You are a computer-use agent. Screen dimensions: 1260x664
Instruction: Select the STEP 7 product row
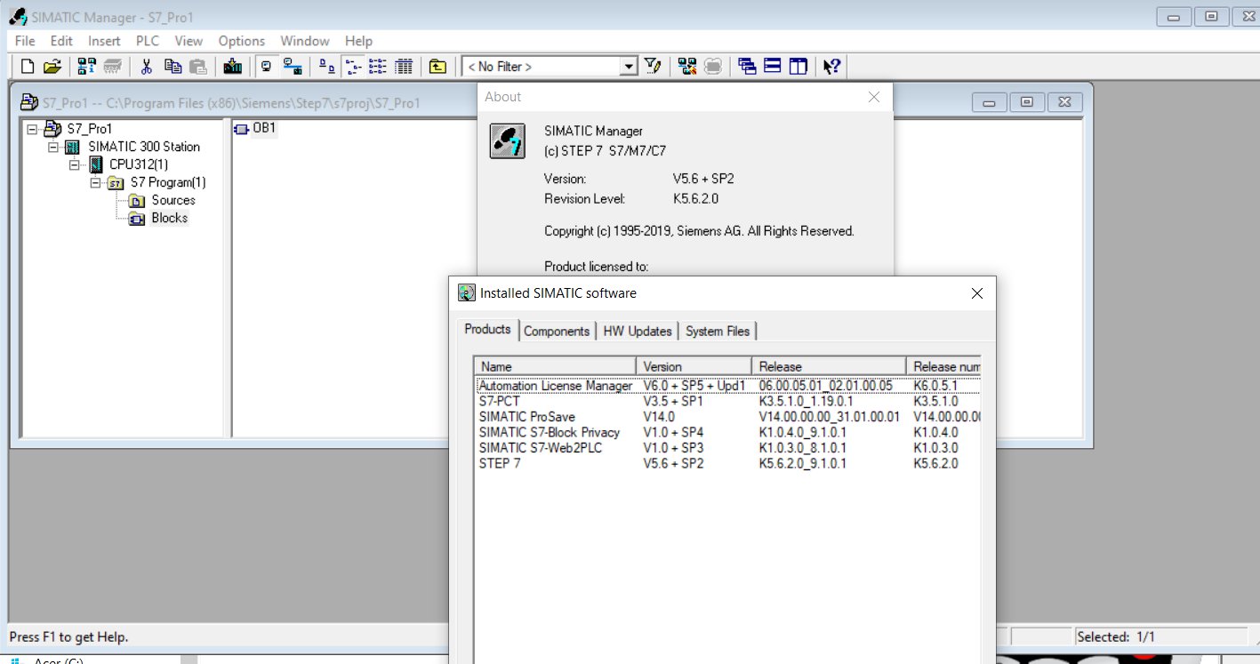(x=728, y=463)
